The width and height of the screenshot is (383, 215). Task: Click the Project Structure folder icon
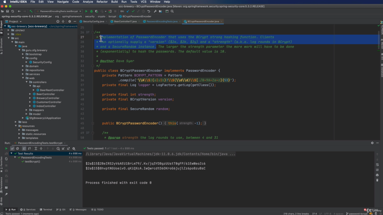160,11
